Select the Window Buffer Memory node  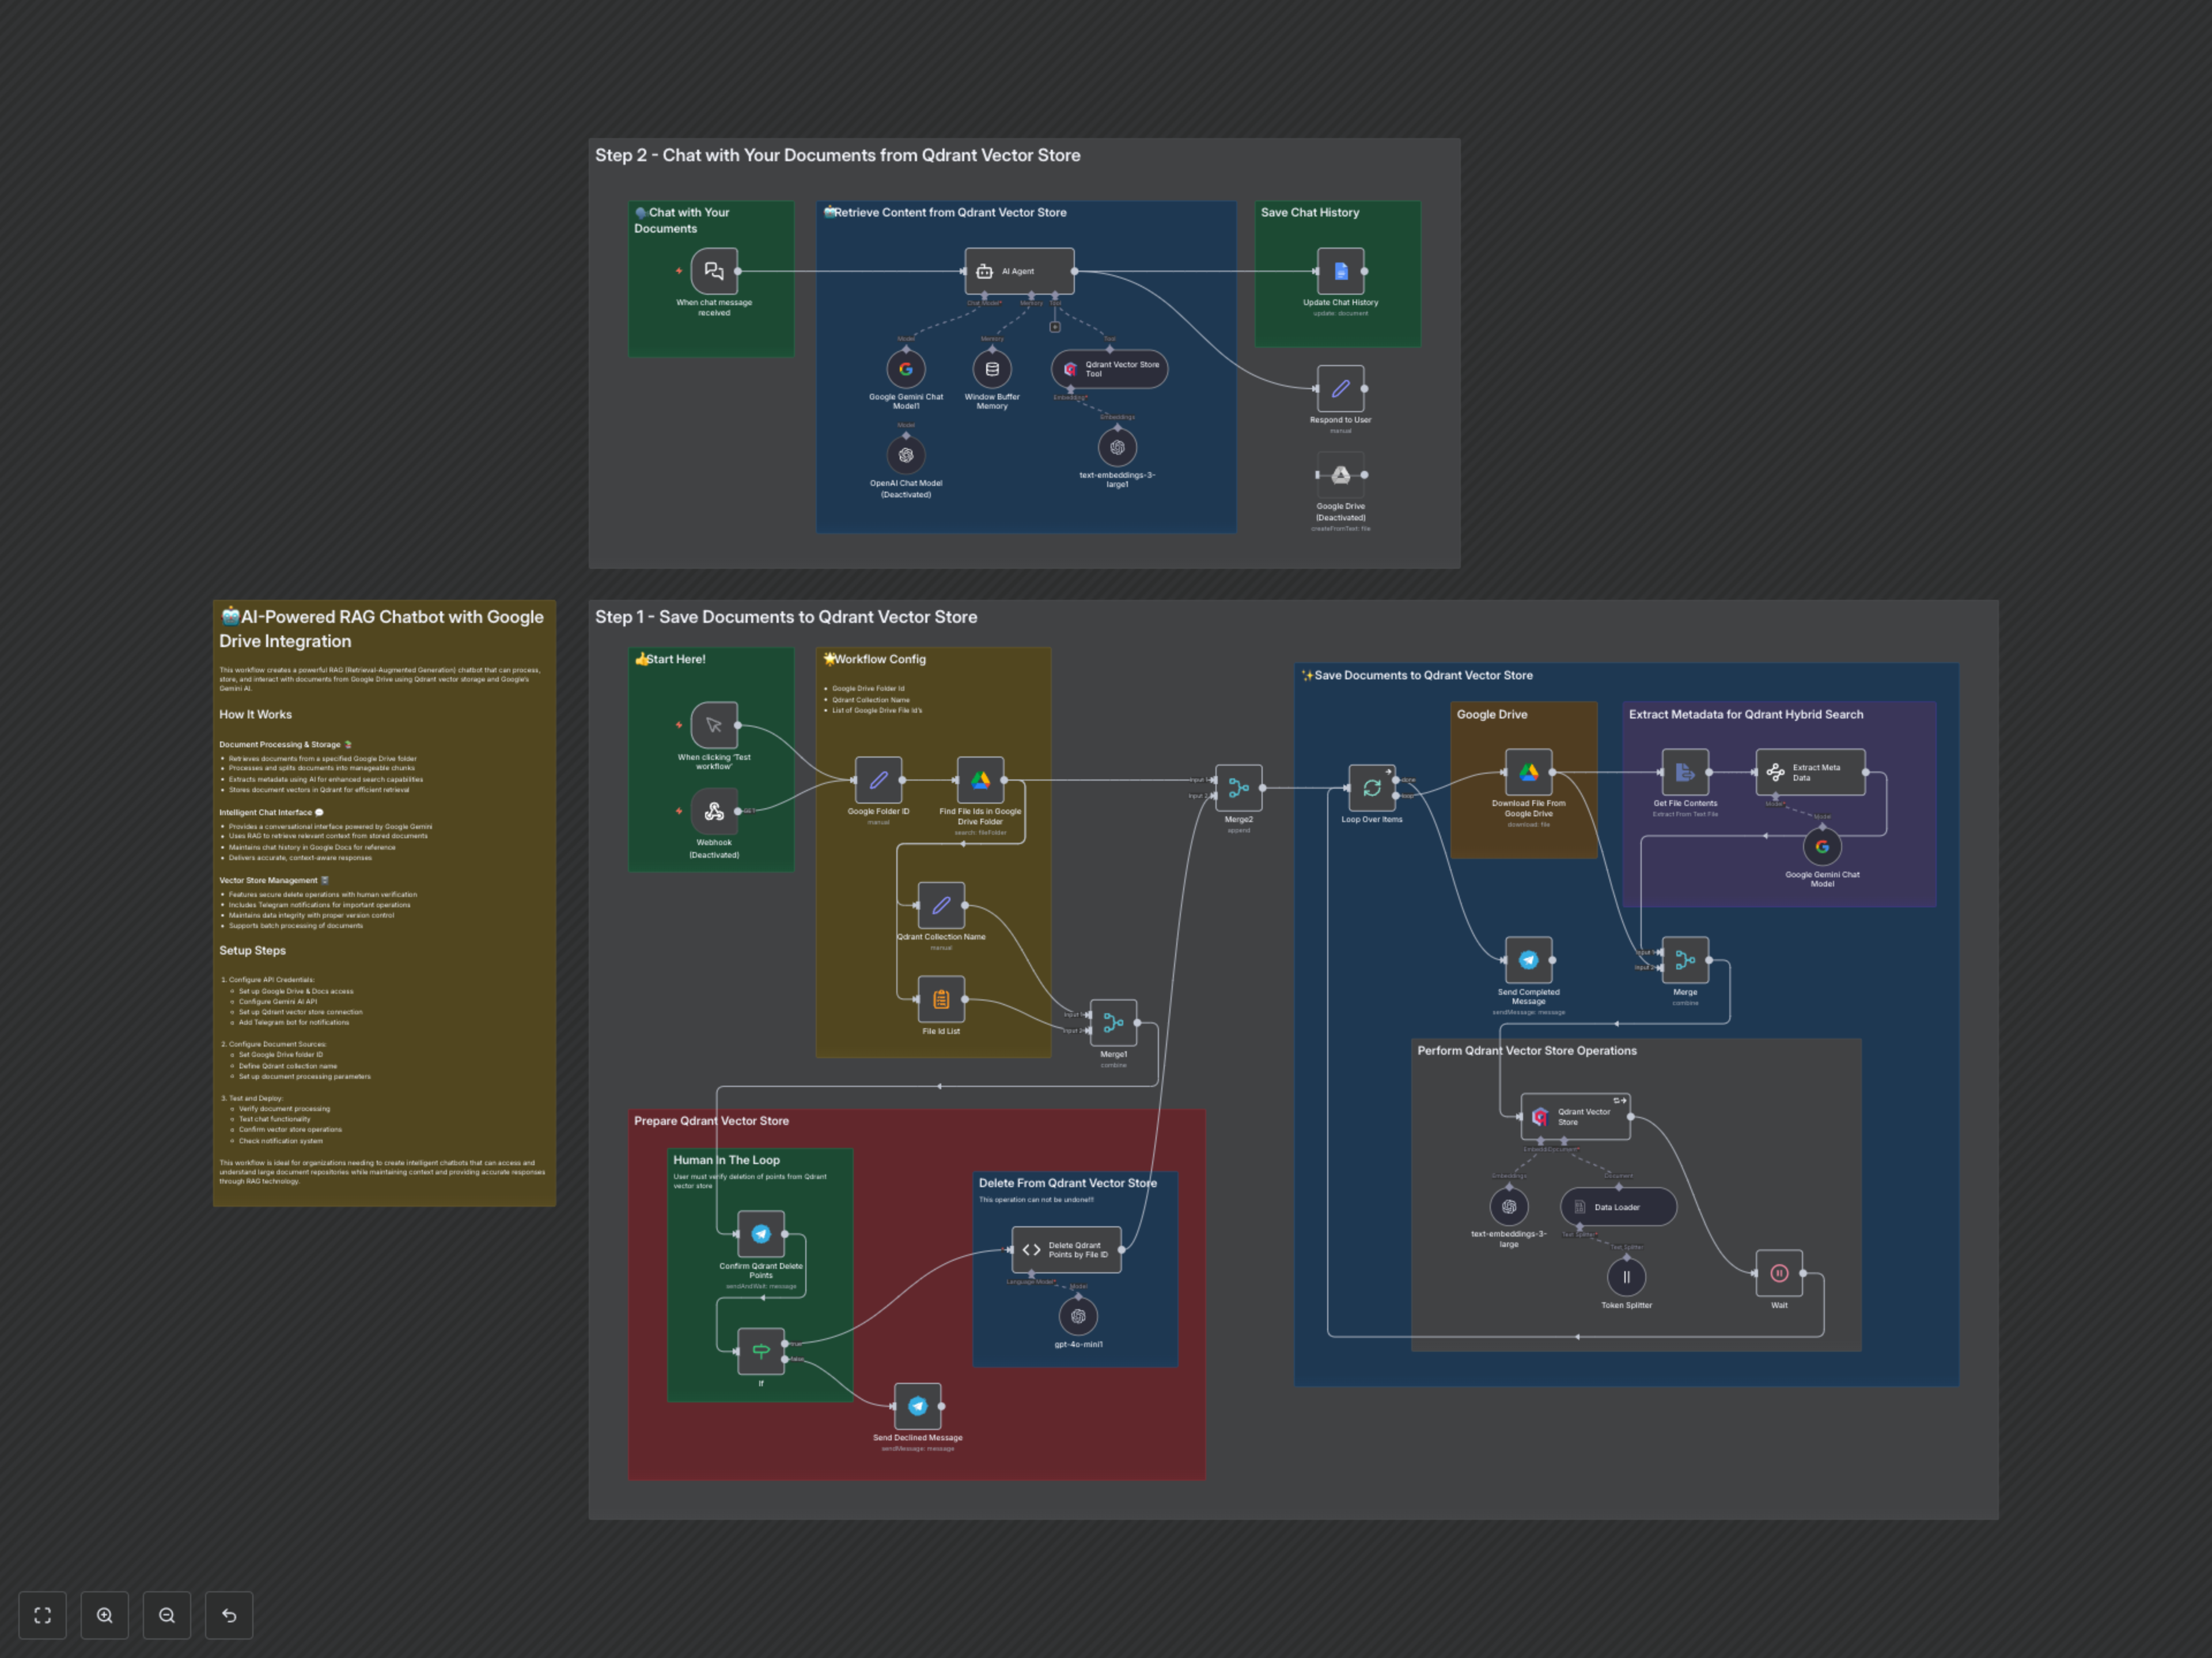point(992,369)
